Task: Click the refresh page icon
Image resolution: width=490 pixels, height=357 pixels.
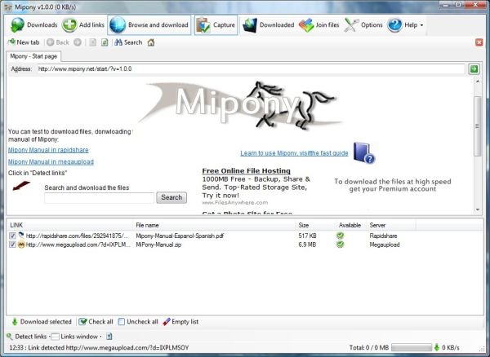Action: coord(105,42)
